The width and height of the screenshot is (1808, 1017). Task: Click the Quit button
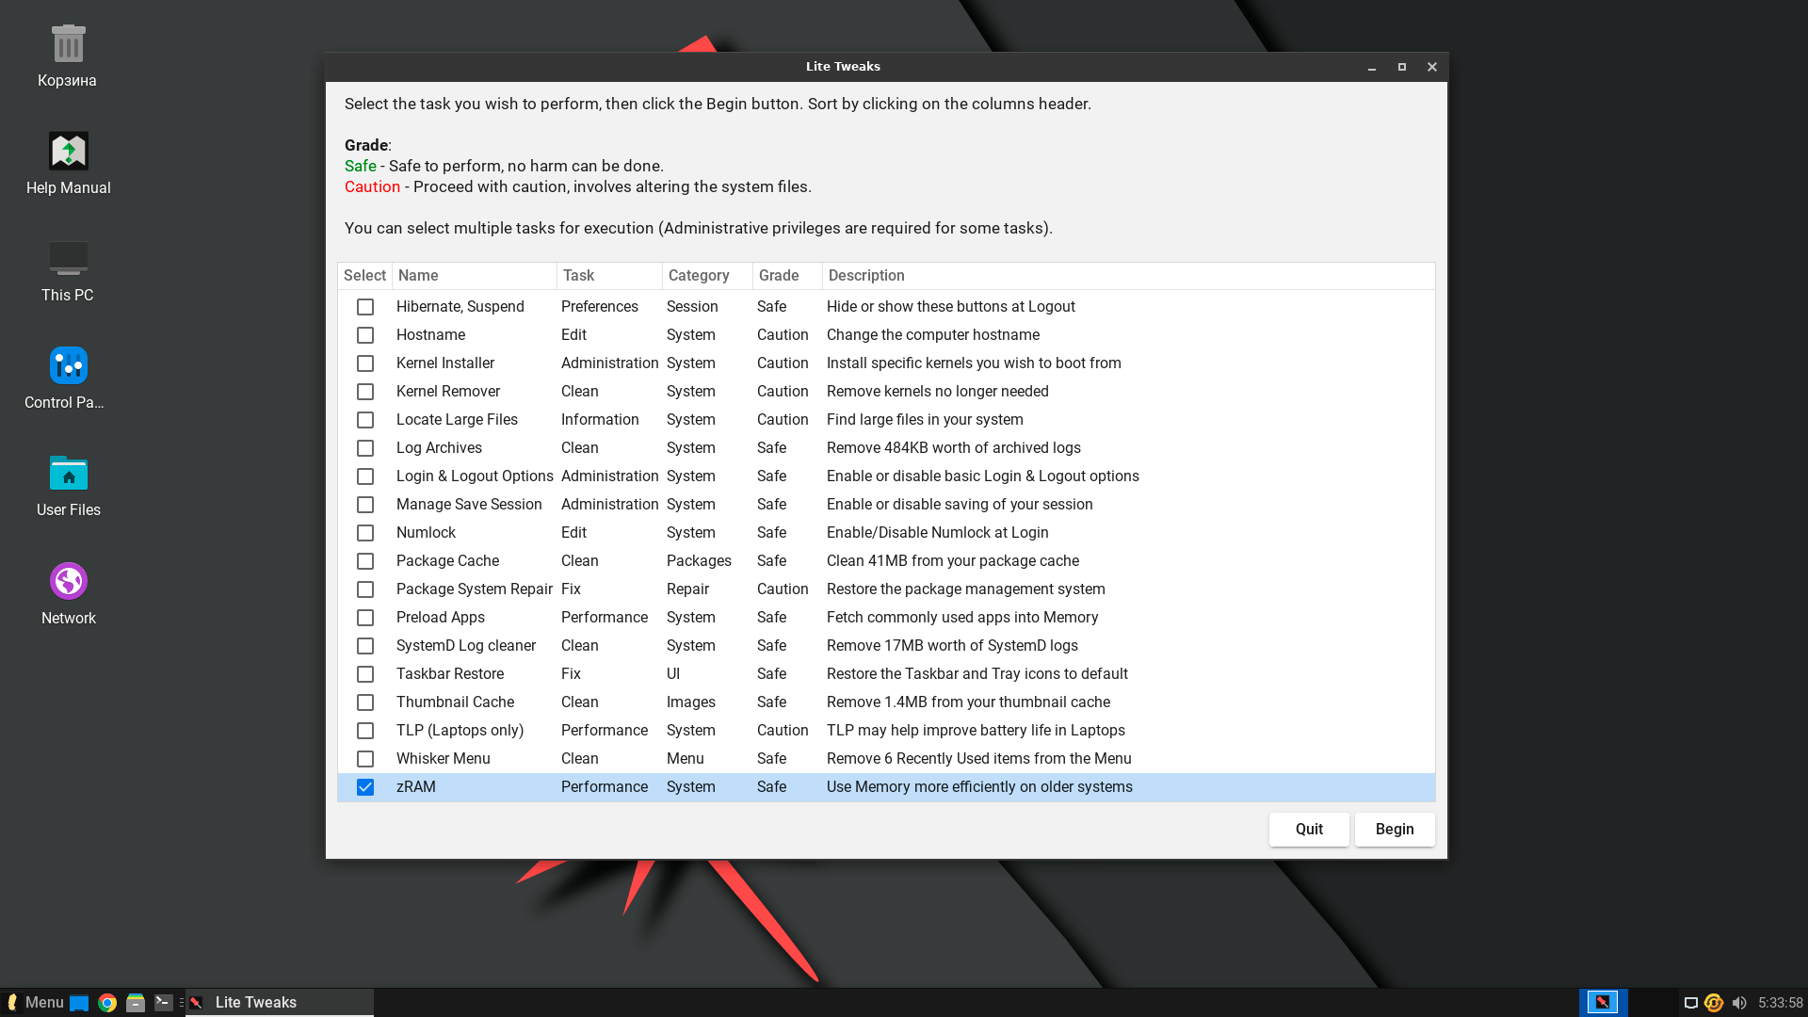pos(1308,830)
